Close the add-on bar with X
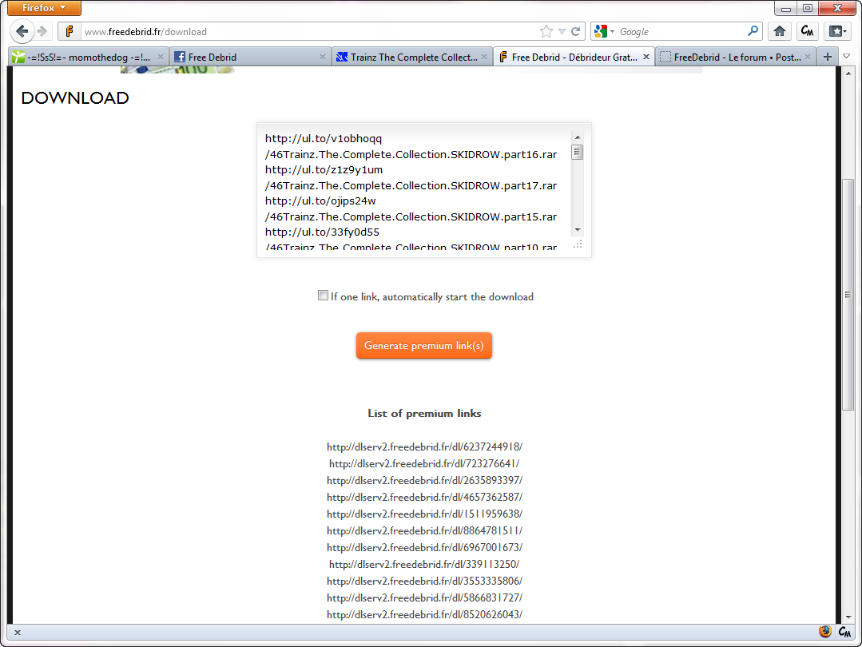This screenshot has width=862, height=647. 18,633
